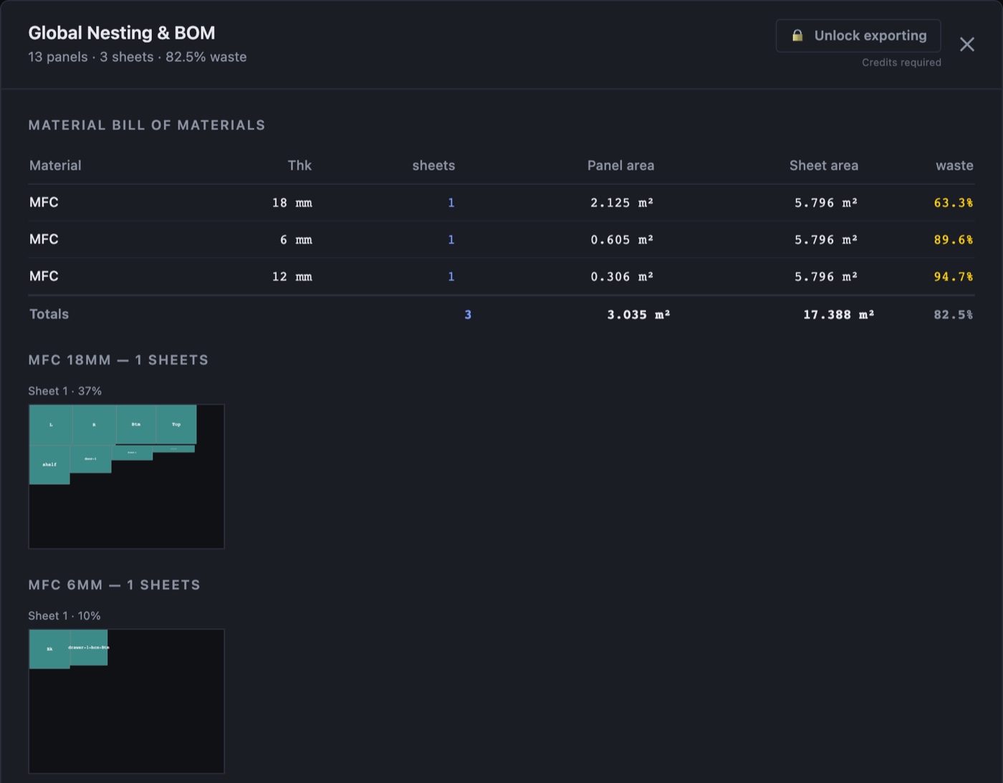Select the 12 mm thickness cell
This screenshot has width=1003, height=783.
coord(292,277)
